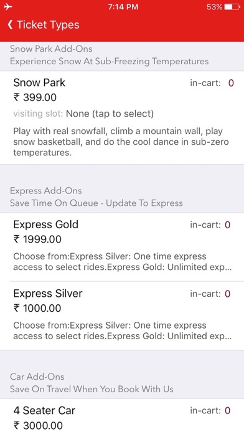Tap the airplane mode status icon

click(8, 7)
